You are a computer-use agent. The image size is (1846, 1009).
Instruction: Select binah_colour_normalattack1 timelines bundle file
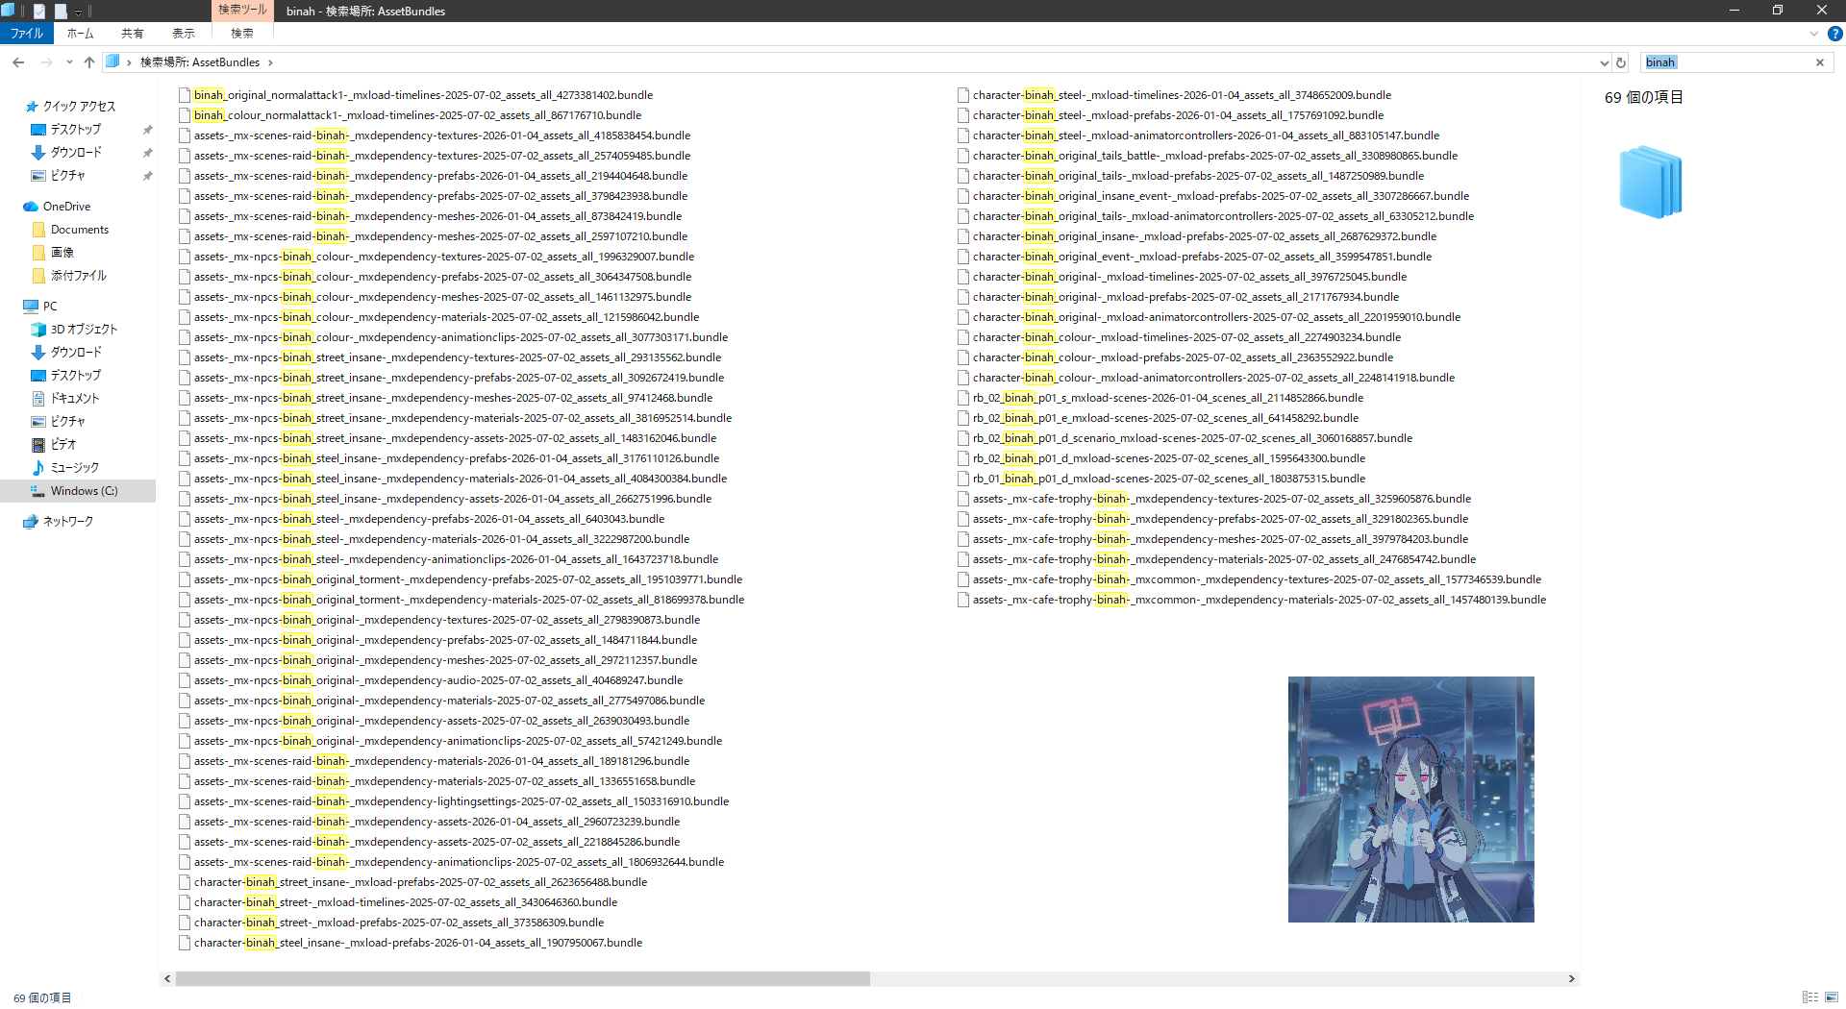pyautogui.click(x=417, y=115)
